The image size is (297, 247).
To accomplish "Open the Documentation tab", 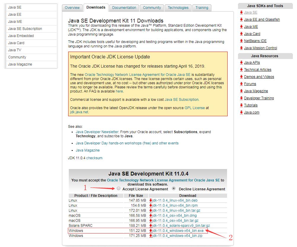I will (x=124, y=8).
